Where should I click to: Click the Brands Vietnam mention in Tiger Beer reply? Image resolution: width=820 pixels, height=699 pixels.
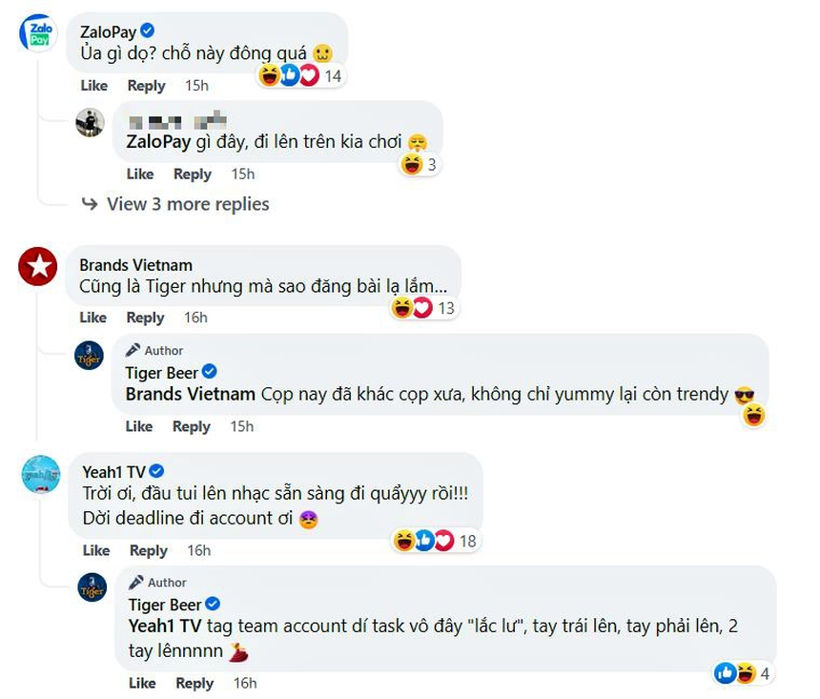(x=190, y=394)
